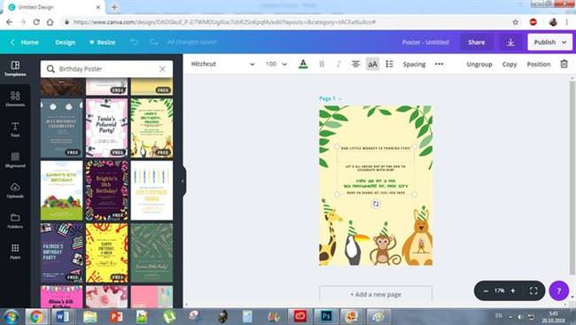Toggle uppercase aA text option
The height and width of the screenshot is (325, 576).
[372, 65]
